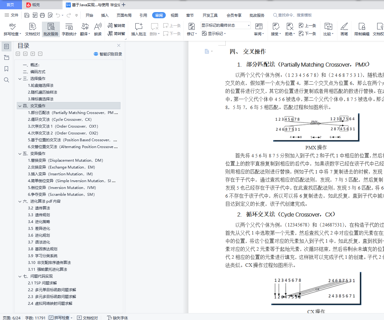
Task: Click 拒绝 to reject changes
Action: (290, 29)
